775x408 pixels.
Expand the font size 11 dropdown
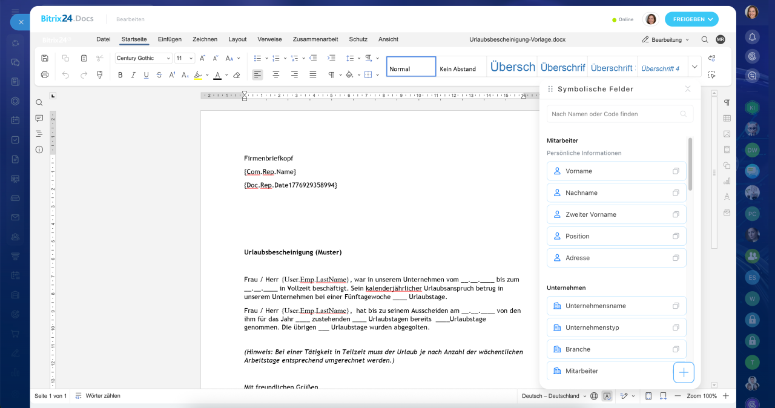[185, 58]
